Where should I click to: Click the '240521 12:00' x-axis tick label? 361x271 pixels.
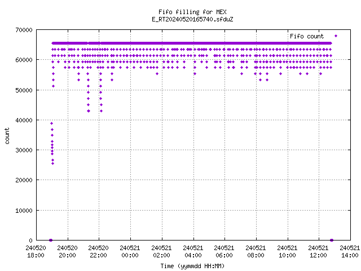point(318,252)
